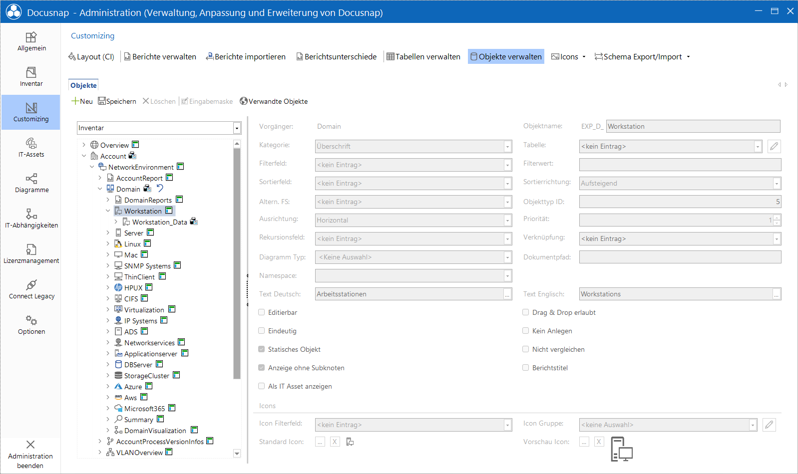Enable the Editierbar checkbox
Viewport: 798px width, 474px height.
coord(261,312)
